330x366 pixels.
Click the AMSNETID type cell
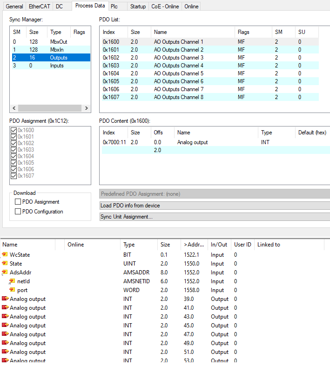(x=137, y=281)
